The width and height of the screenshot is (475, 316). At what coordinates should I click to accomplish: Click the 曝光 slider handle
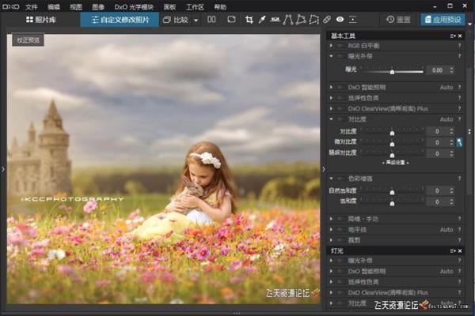tap(391, 71)
